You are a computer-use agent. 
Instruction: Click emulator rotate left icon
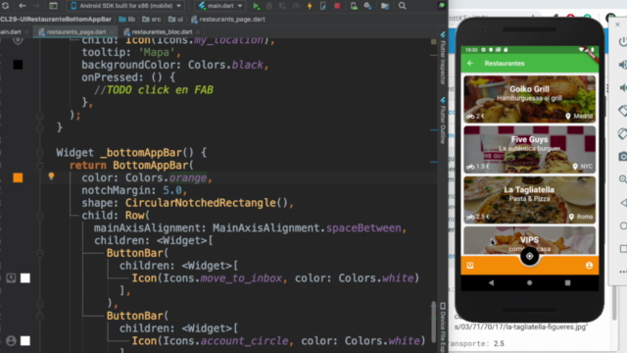pyautogui.click(x=623, y=111)
